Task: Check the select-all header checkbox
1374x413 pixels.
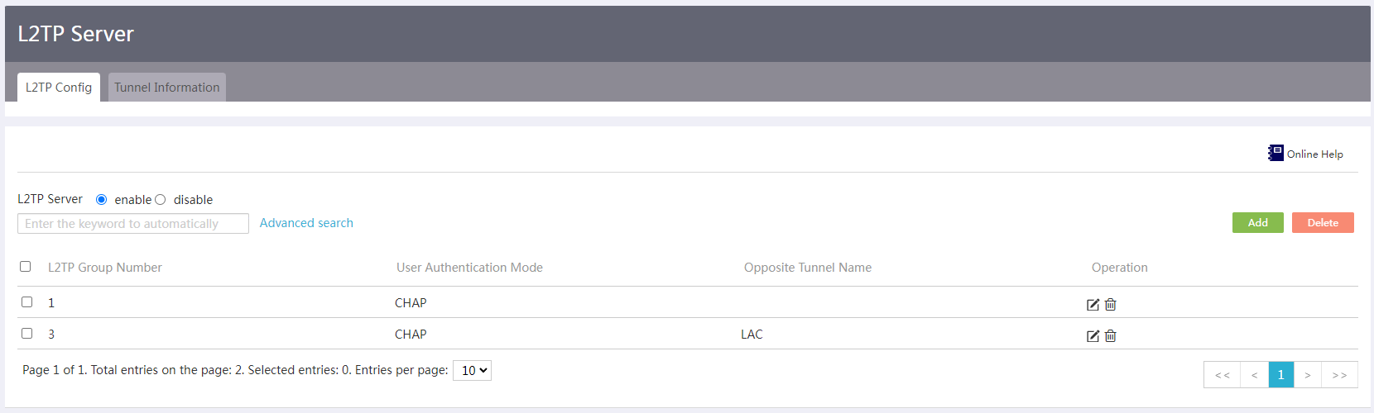Action: 26,267
